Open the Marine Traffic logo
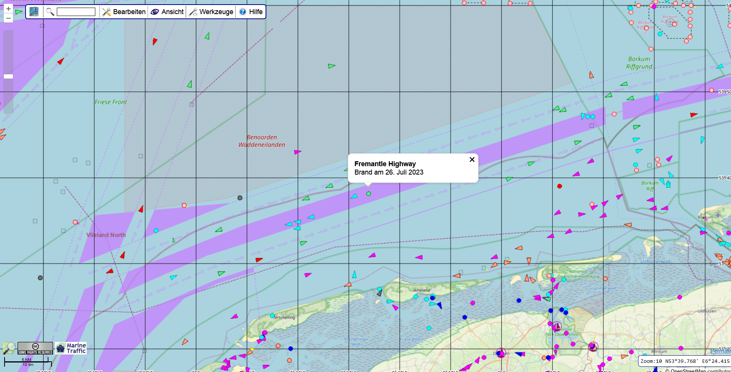This screenshot has width=731, height=372. tap(71, 348)
